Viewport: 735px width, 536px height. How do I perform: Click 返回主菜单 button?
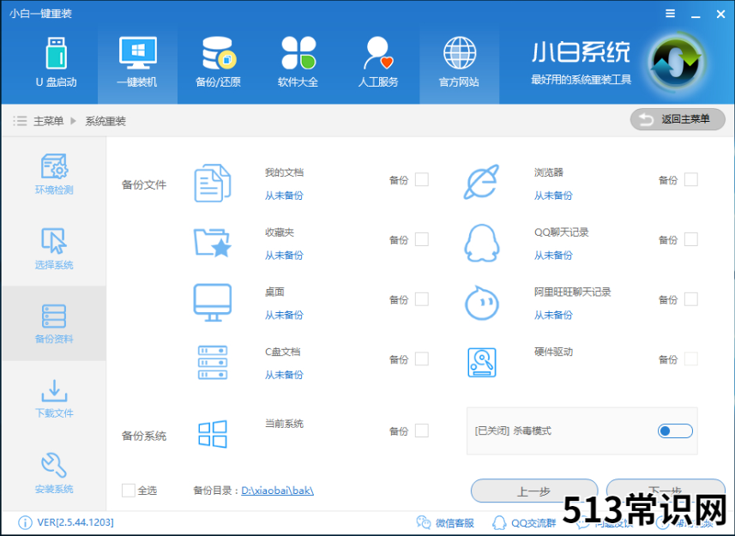coord(678,119)
